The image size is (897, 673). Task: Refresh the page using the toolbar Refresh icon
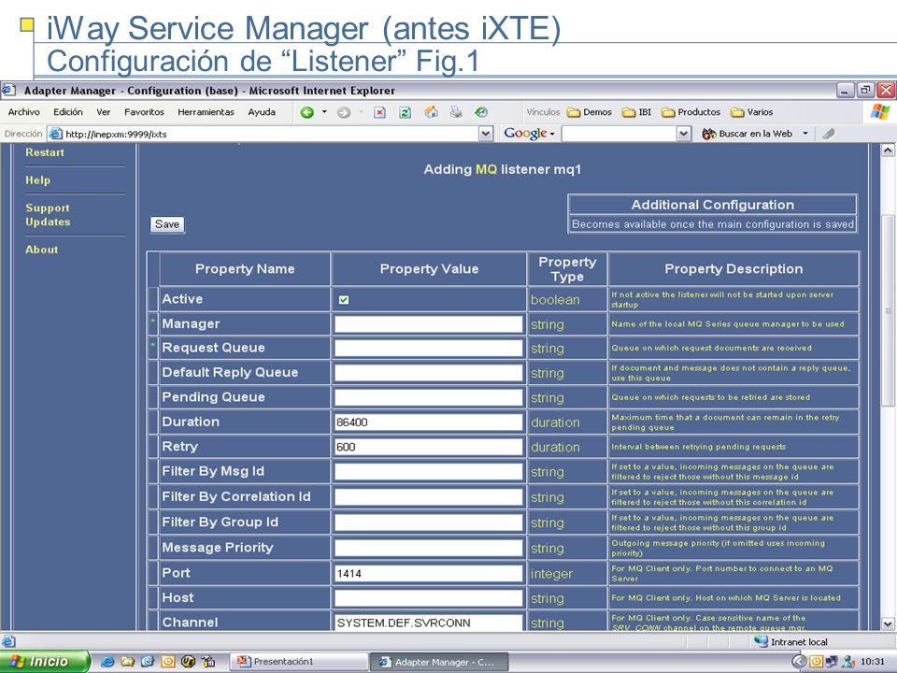[x=405, y=112]
